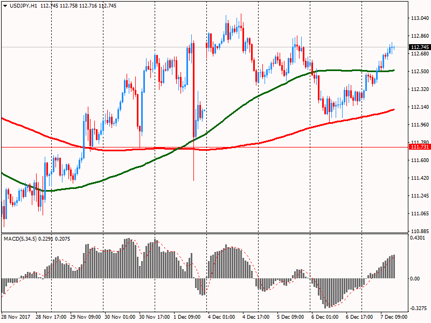Click the 1 Dec 09:00 time label

point(188,317)
